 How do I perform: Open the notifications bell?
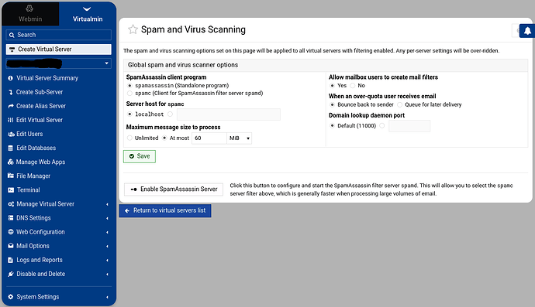point(527,31)
